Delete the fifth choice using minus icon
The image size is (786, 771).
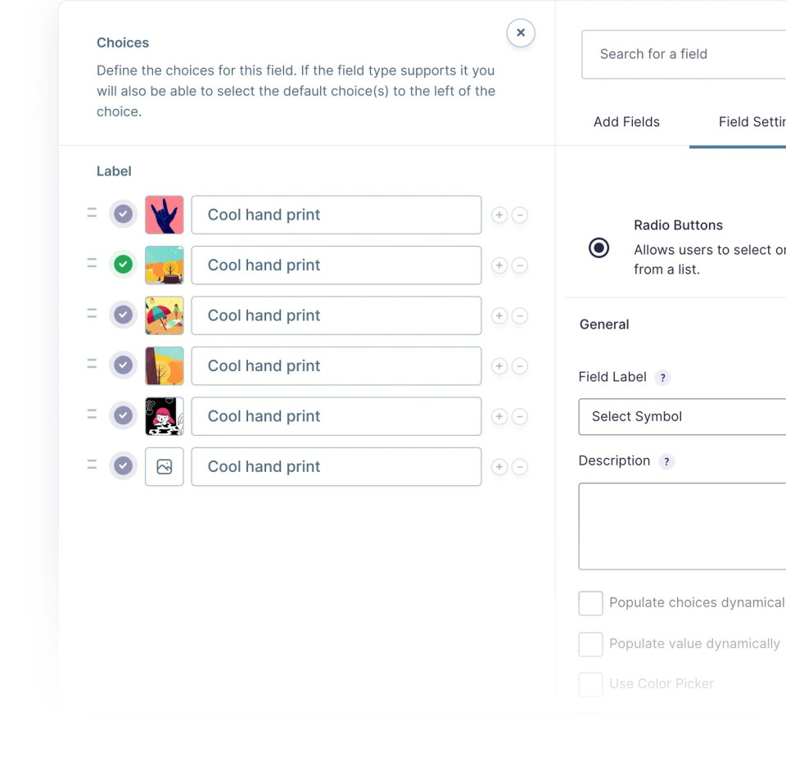click(x=520, y=416)
